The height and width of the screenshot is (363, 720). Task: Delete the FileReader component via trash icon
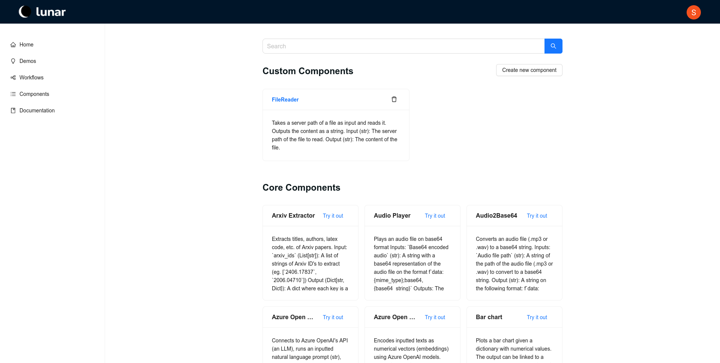point(394,99)
